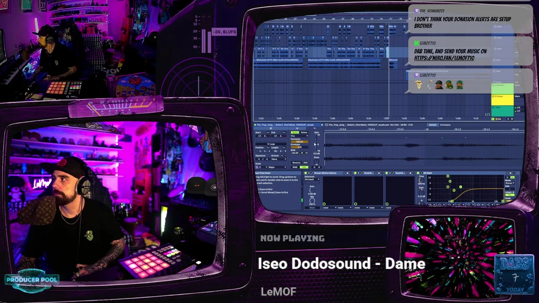Select the B Delay return track
This screenshot has height=303, width=539.
coord(502,100)
